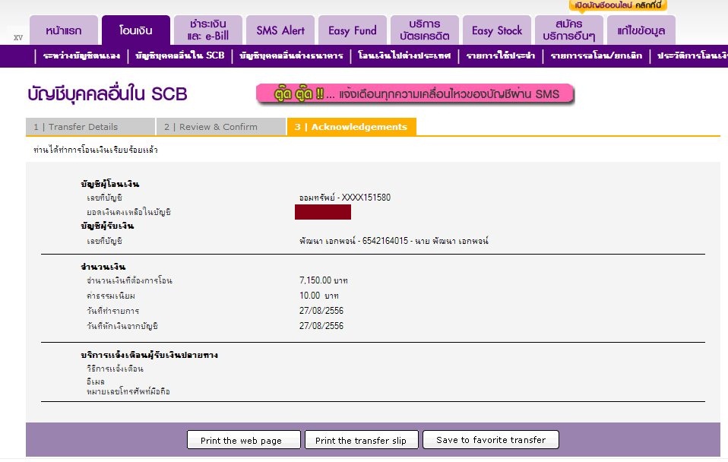
Task: Go to the SMS Alert tab
Action: pyautogui.click(x=280, y=31)
